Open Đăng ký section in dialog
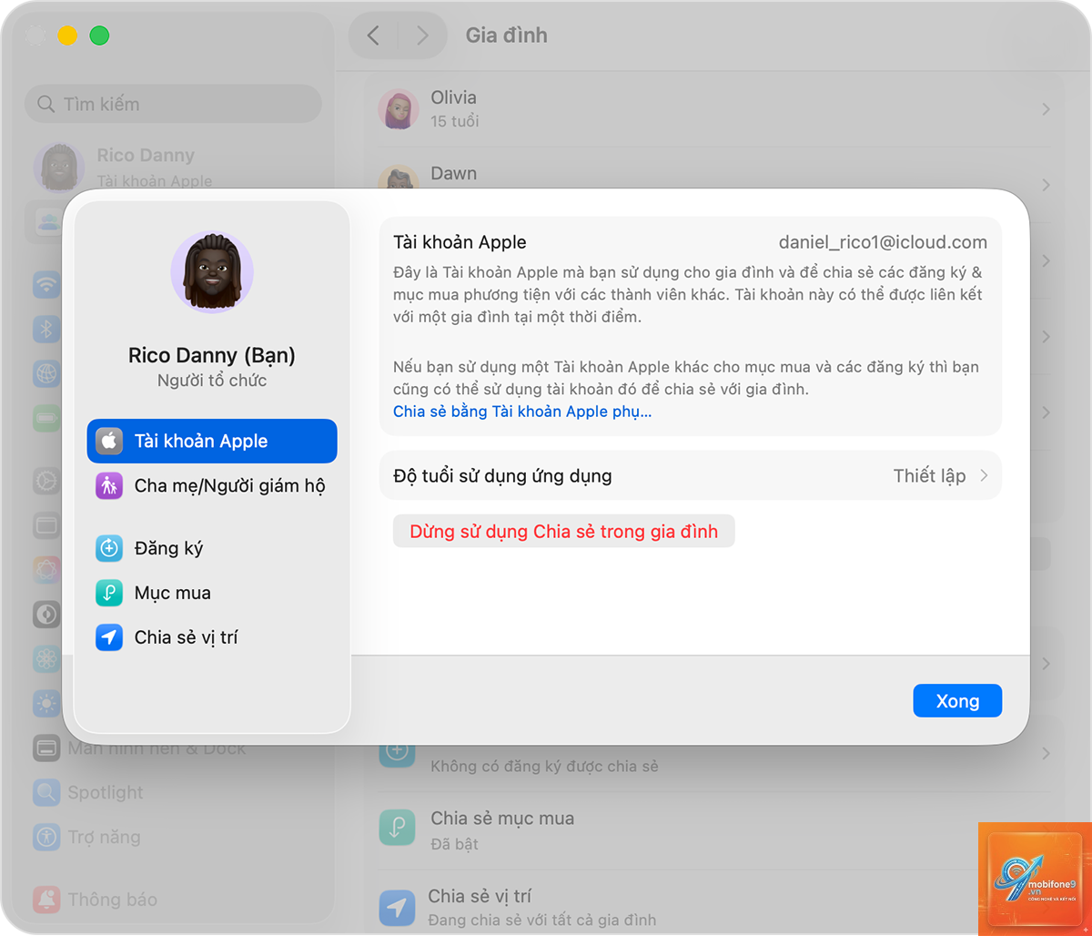The height and width of the screenshot is (936, 1092). pos(212,548)
